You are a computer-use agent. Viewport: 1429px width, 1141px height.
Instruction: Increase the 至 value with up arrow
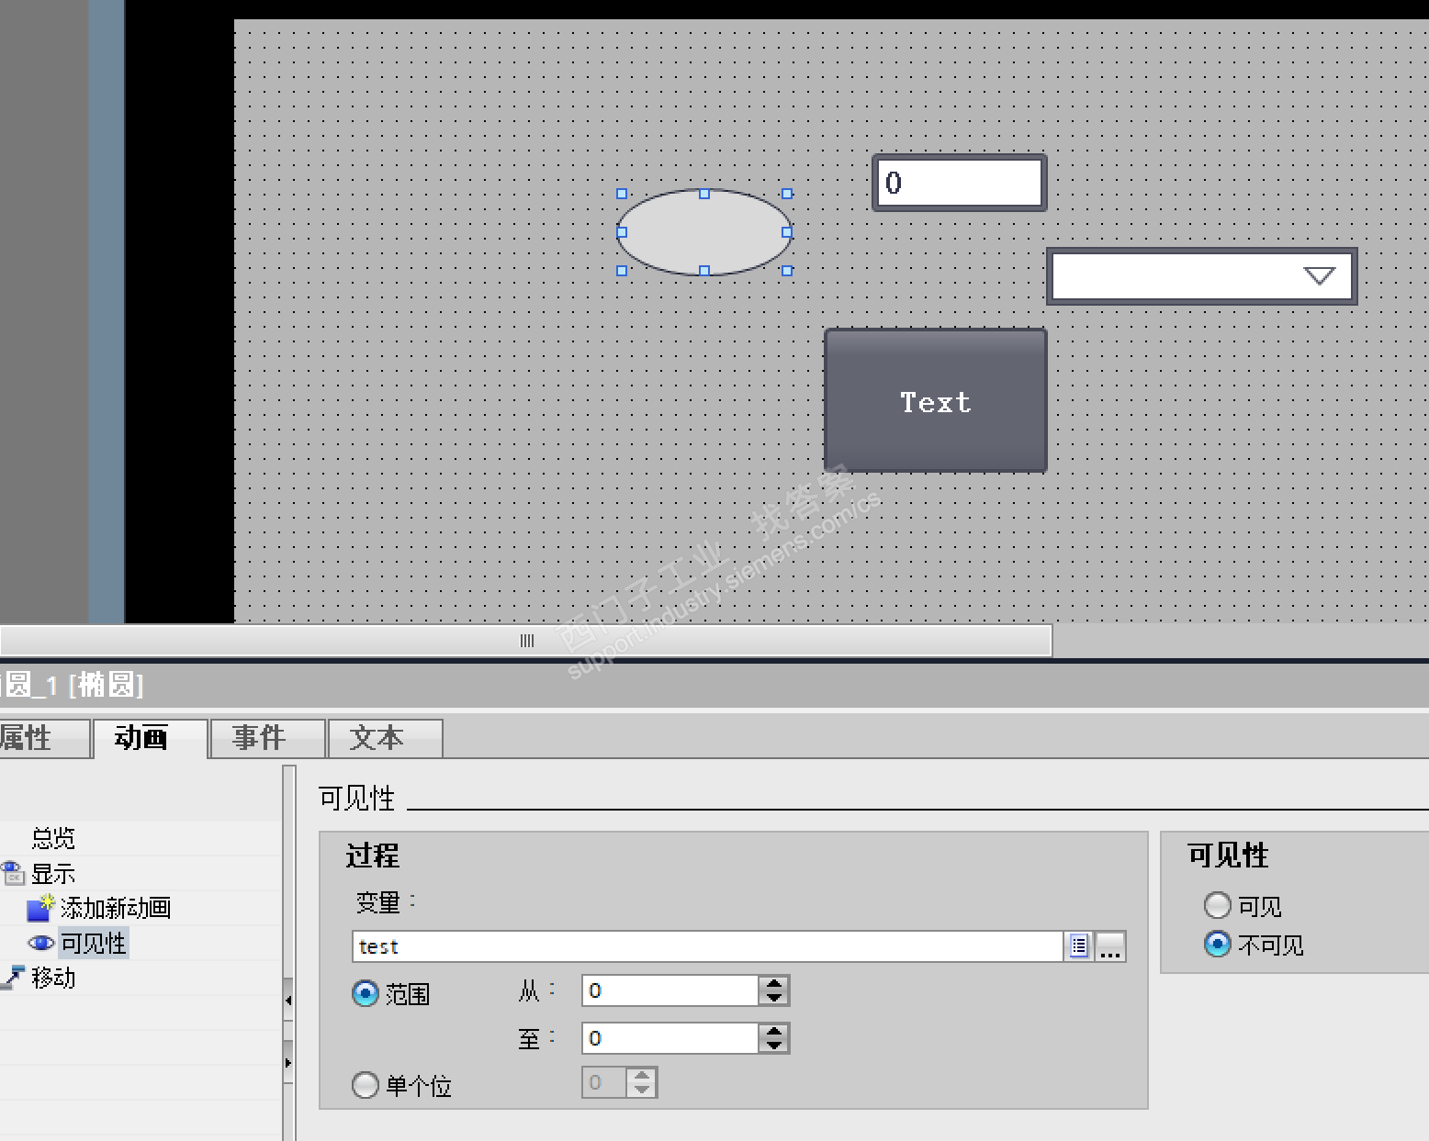[x=774, y=1032]
